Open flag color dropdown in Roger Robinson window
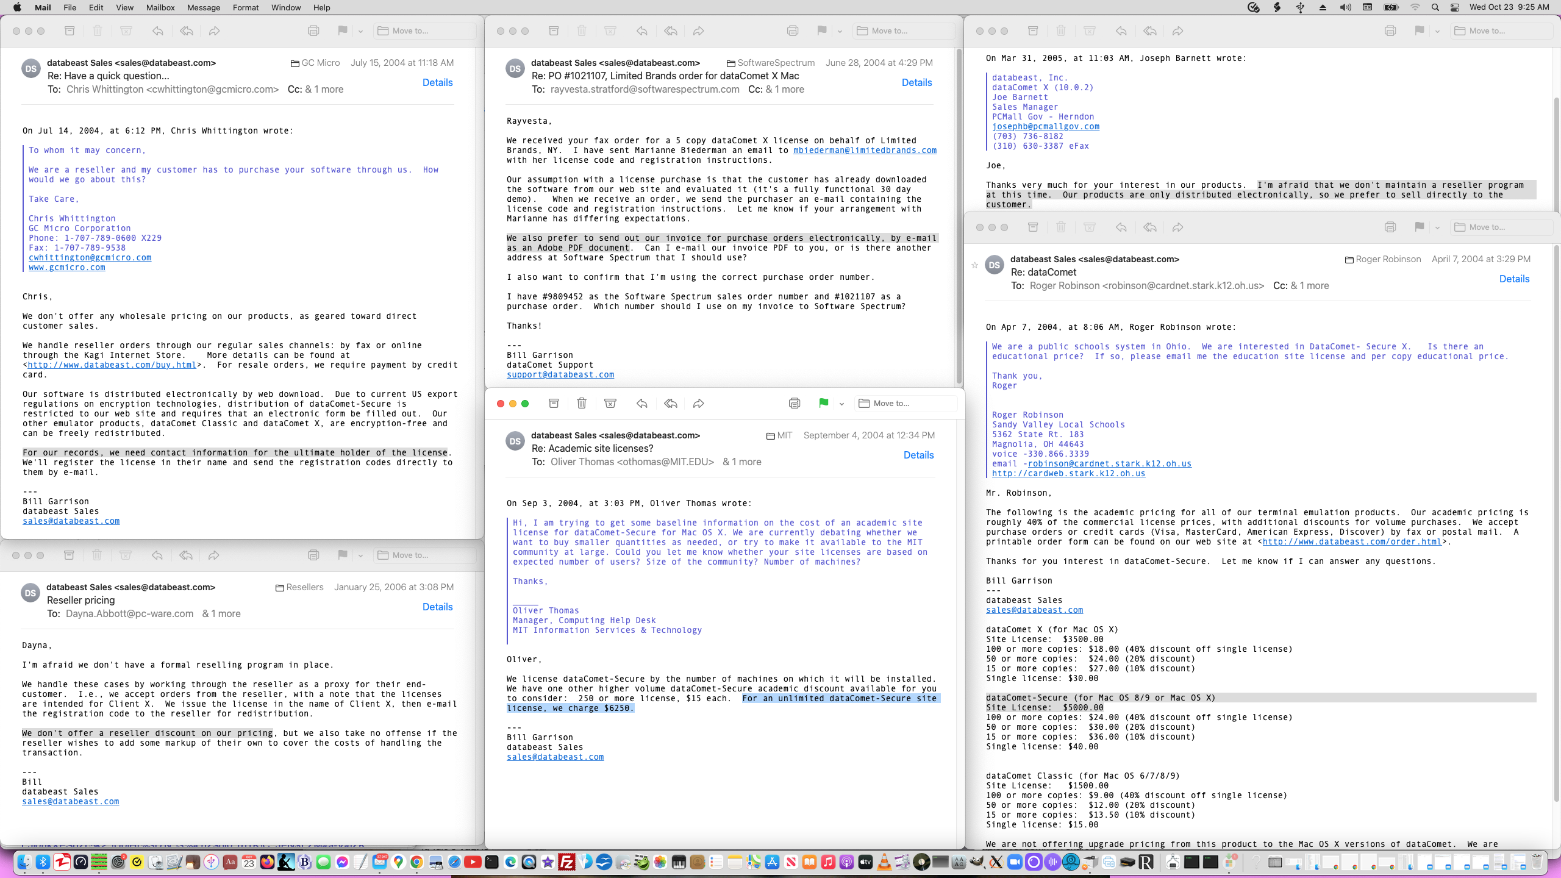1561x878 pixels. point(1437,227)
